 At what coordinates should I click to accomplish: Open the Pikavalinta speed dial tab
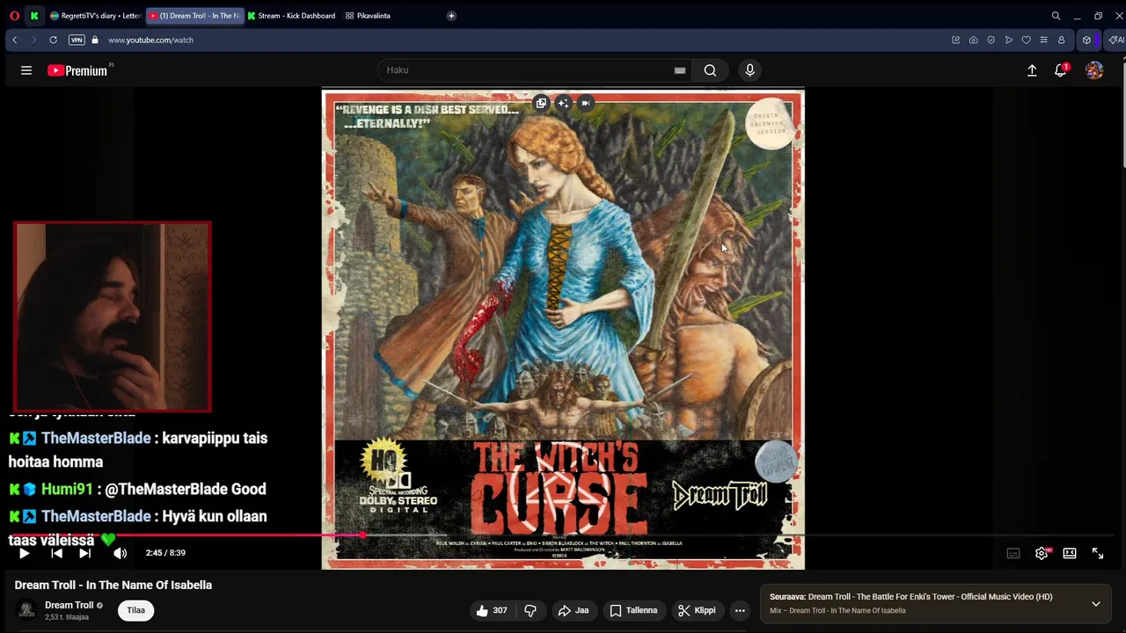point(369,16)
